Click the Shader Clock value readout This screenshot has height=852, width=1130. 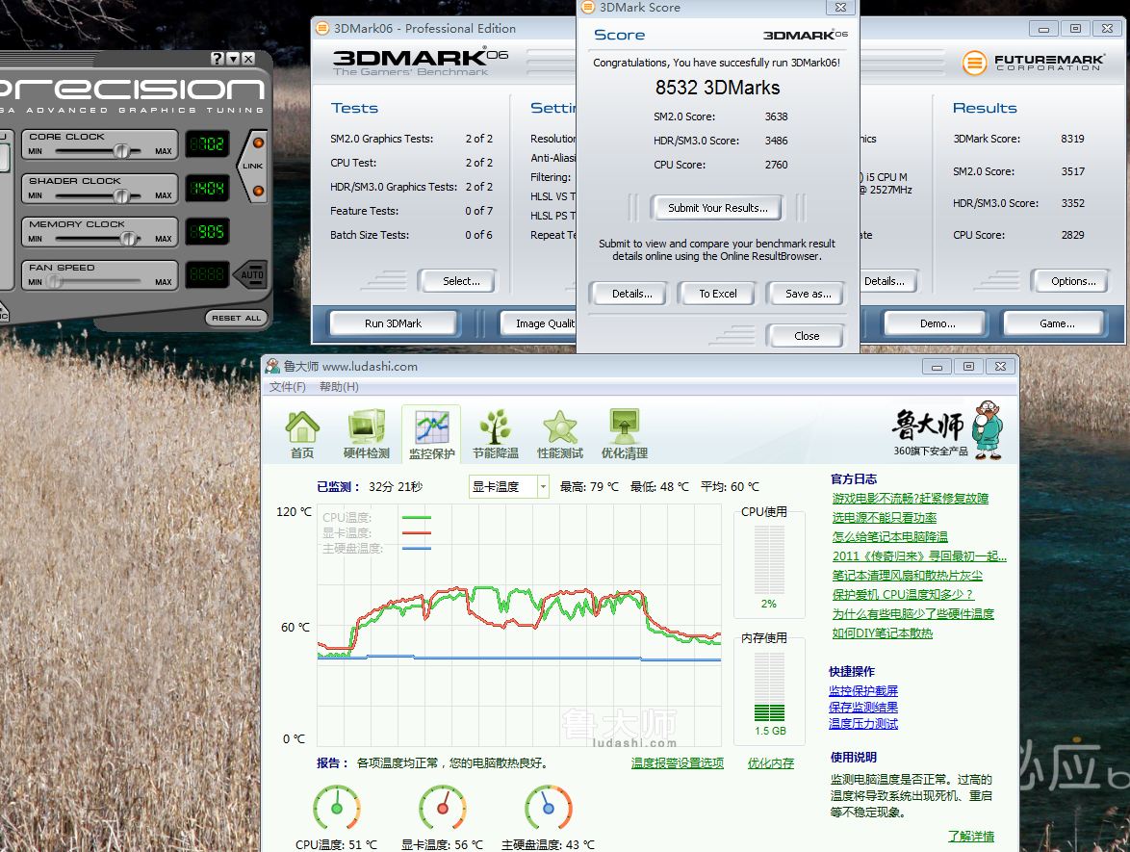click(208, 188)
